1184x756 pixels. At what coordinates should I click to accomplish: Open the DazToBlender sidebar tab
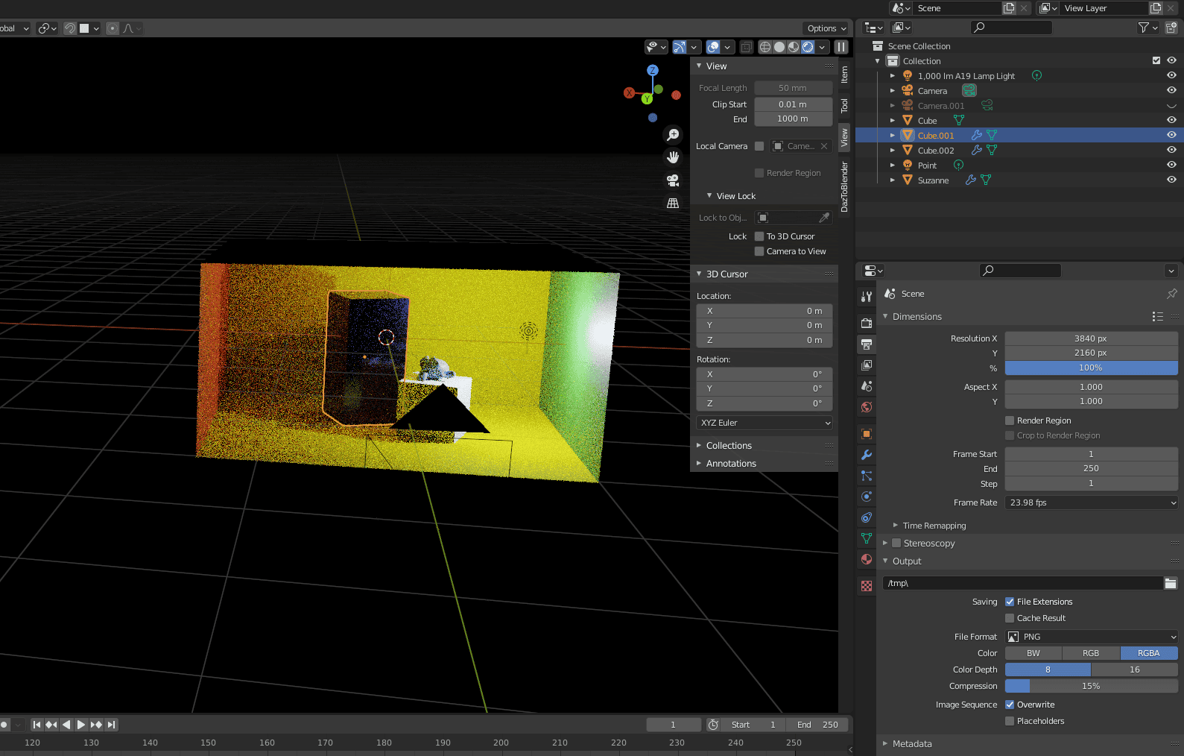coord(844,186)
